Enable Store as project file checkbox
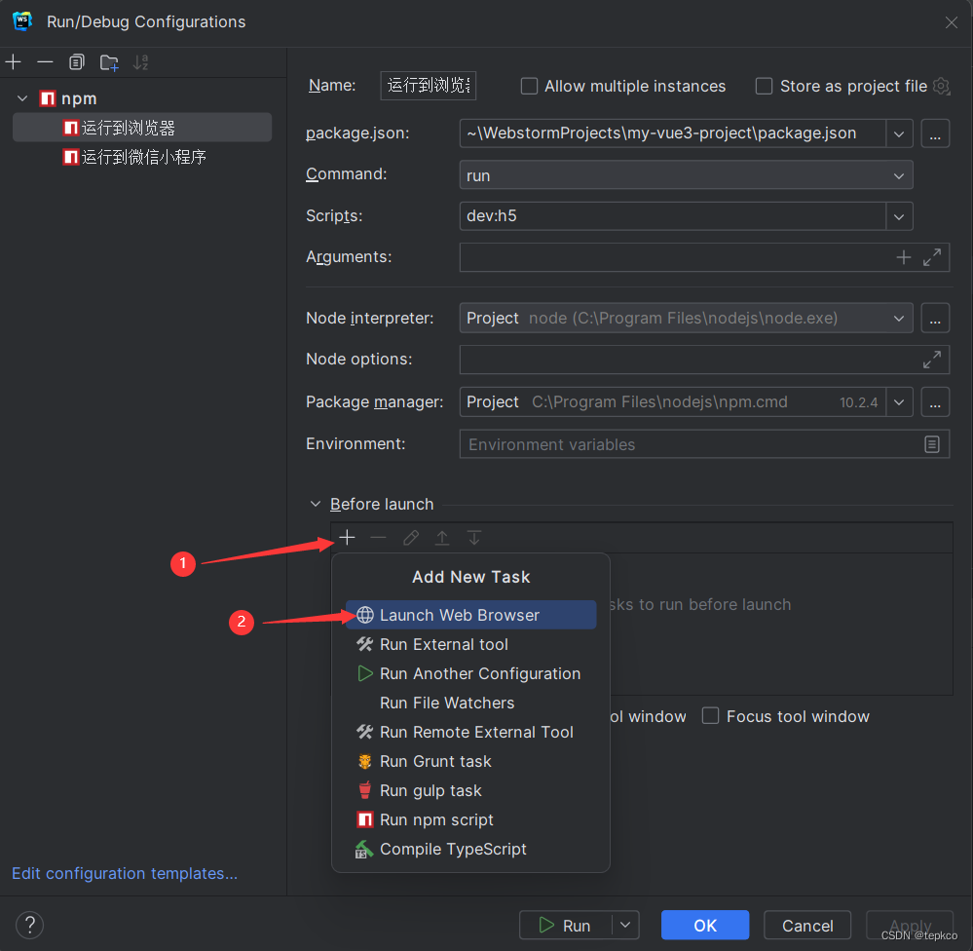The image size is (973, 951). 764,86
